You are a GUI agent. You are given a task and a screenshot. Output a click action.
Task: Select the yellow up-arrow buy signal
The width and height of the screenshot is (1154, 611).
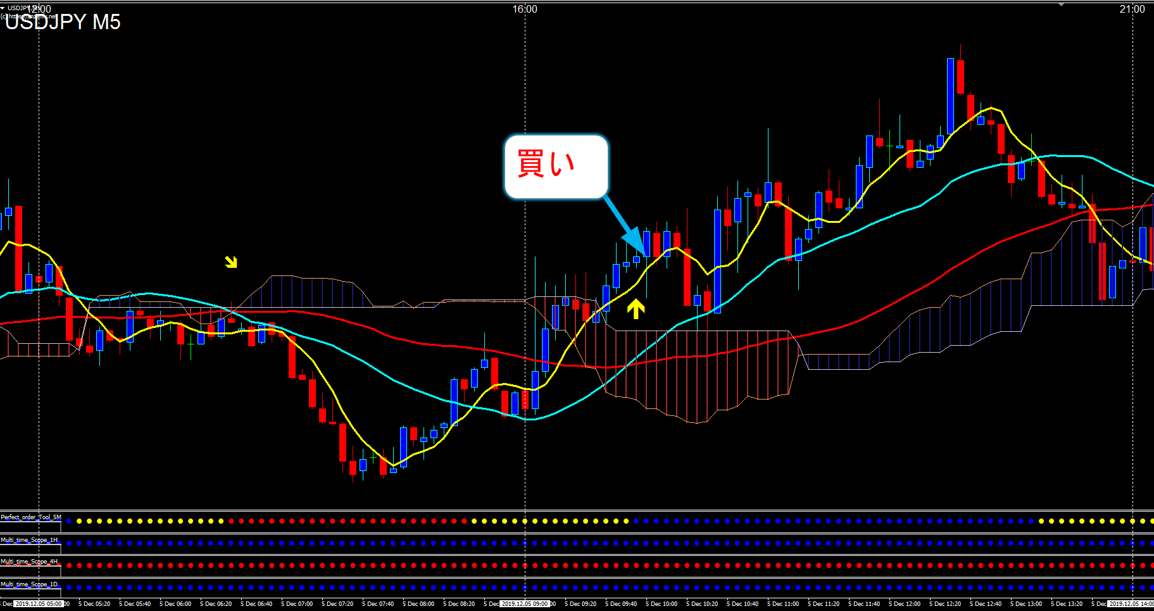point(636,309)
